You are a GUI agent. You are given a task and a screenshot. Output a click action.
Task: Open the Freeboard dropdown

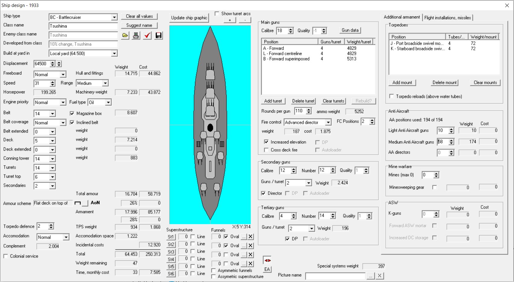click(x=63, y=75)
